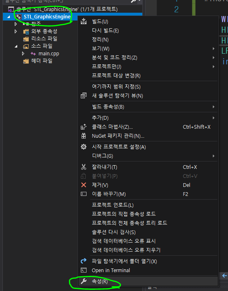Click the Open folder in File Explorer arrow icon
Image resolution: width=228 pixels, height=291 pixels.
(84, 261)
